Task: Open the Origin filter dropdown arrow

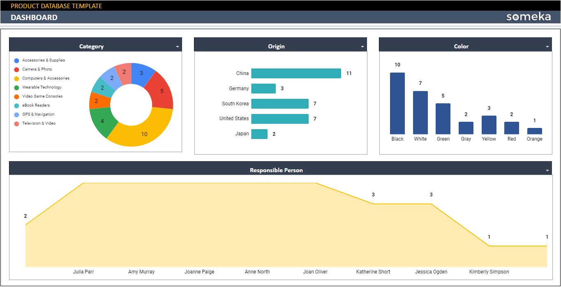Action: 362,47
